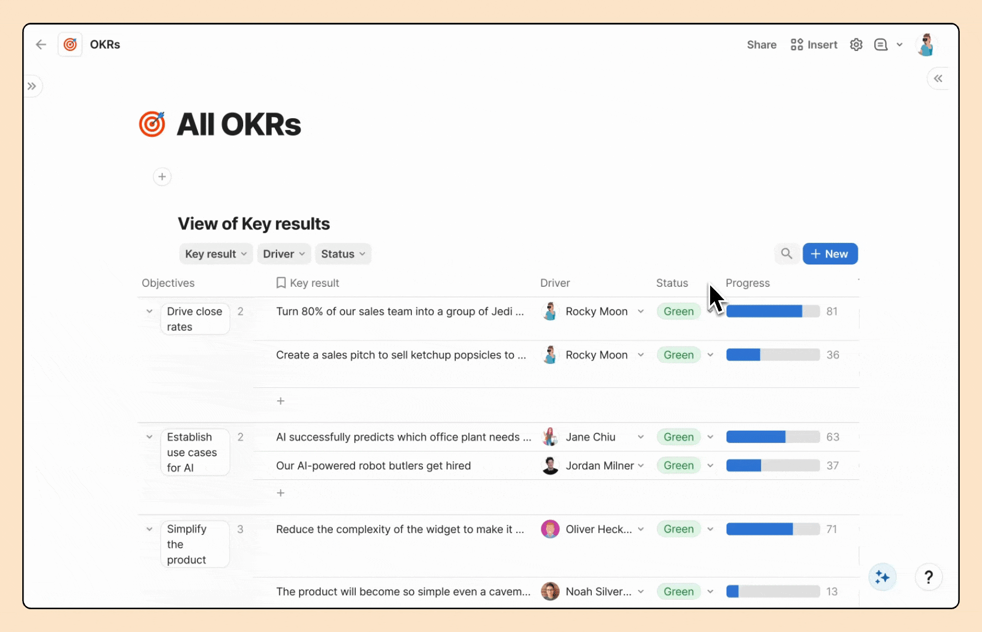Click the OKRs target doc icon
982x632 pixels.
[70, 44]
